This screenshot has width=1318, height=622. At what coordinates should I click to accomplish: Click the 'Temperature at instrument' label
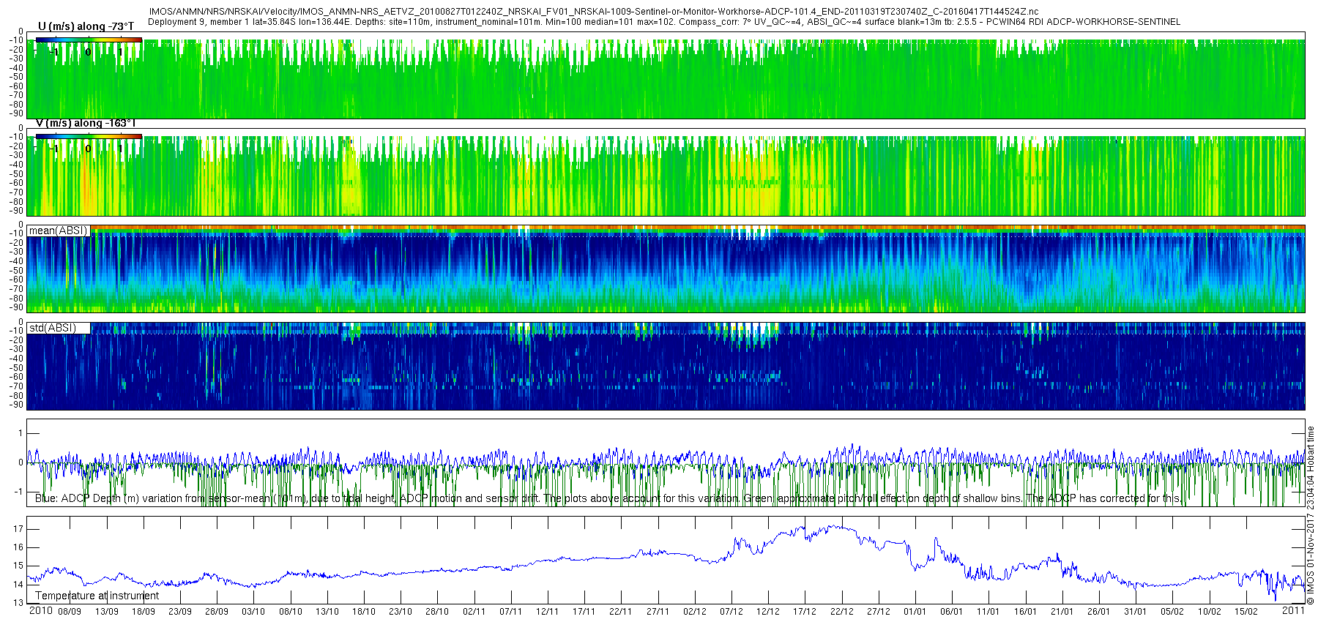(x=97, y=596)
